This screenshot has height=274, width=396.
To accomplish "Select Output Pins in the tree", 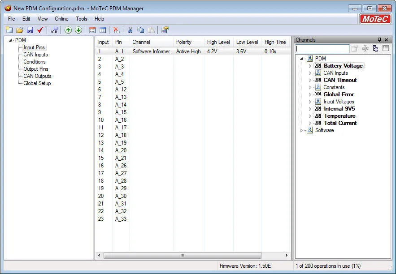I will 35,69.
